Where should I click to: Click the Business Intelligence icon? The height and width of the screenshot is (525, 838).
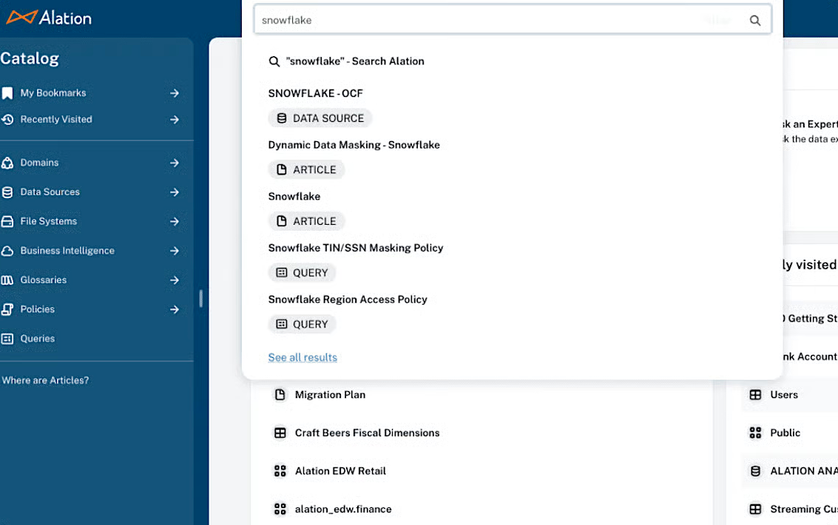(x=7, y=251)
